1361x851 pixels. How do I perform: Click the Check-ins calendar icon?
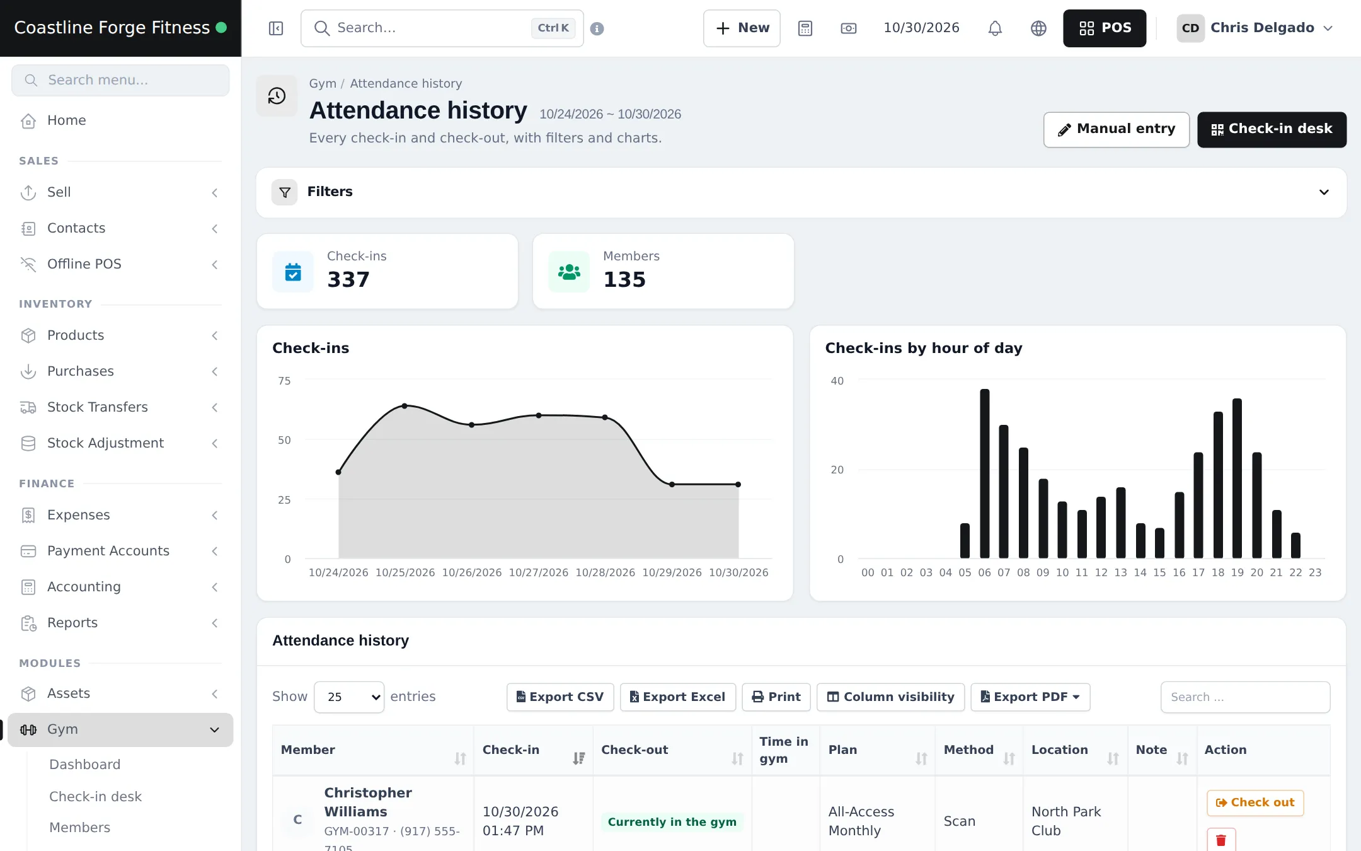[x=293, y=272]
